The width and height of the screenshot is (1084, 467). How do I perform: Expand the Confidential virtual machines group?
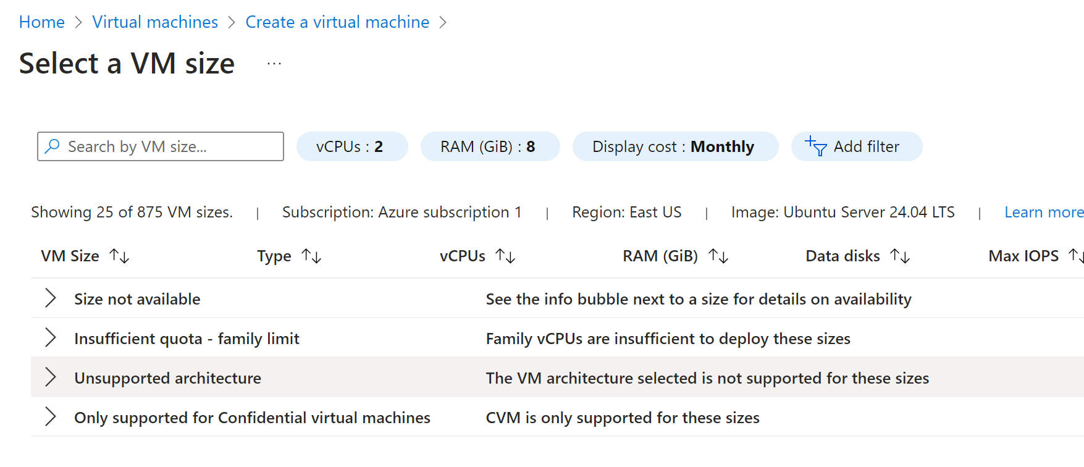50,417
